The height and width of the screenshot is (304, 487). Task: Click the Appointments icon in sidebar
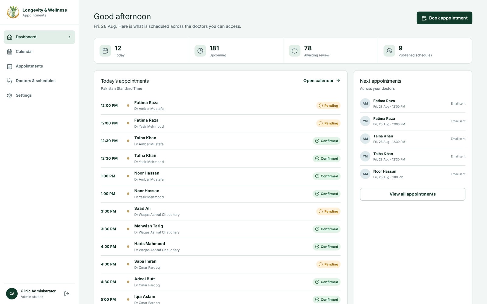pos(10,66)
